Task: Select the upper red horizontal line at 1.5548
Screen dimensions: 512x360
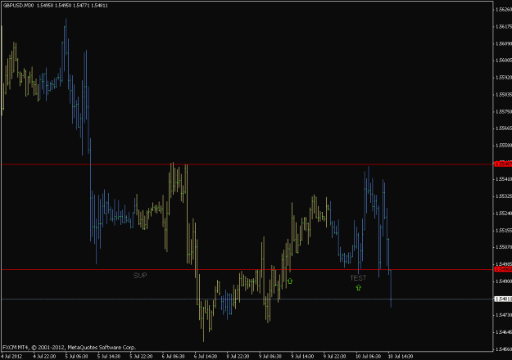Action: click(247, 164)
